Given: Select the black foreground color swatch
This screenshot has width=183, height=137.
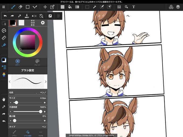Looking at the screenshot, I should [x=12, y=22].
